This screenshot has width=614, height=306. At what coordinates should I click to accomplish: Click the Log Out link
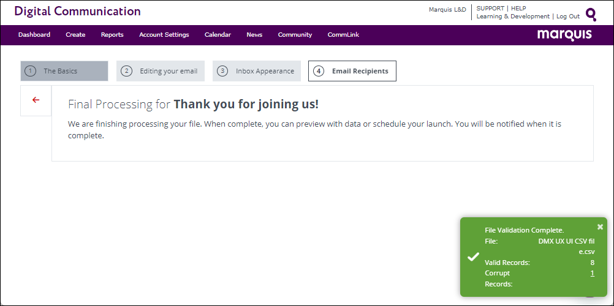point(567,17)
